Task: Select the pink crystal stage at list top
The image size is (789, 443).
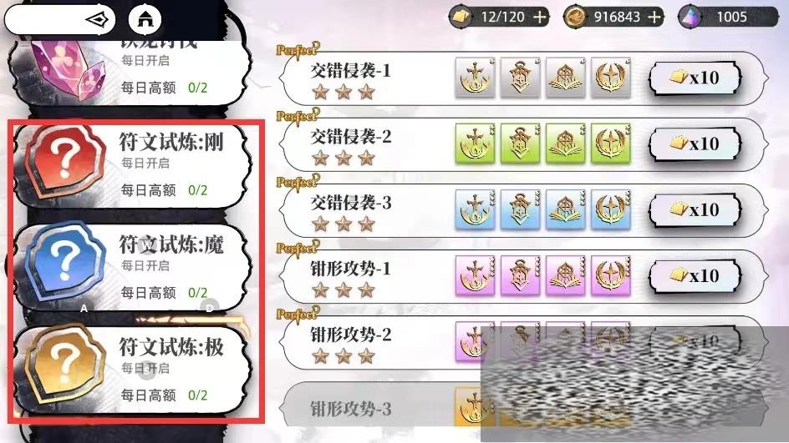Action: (132, 73)
